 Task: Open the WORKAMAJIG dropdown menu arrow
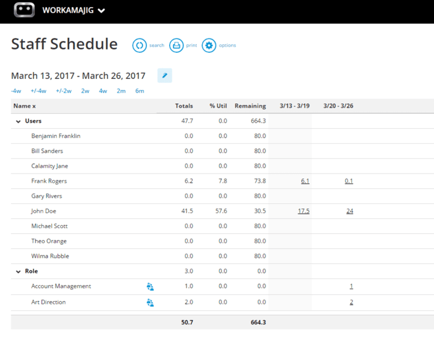(102, 10)
